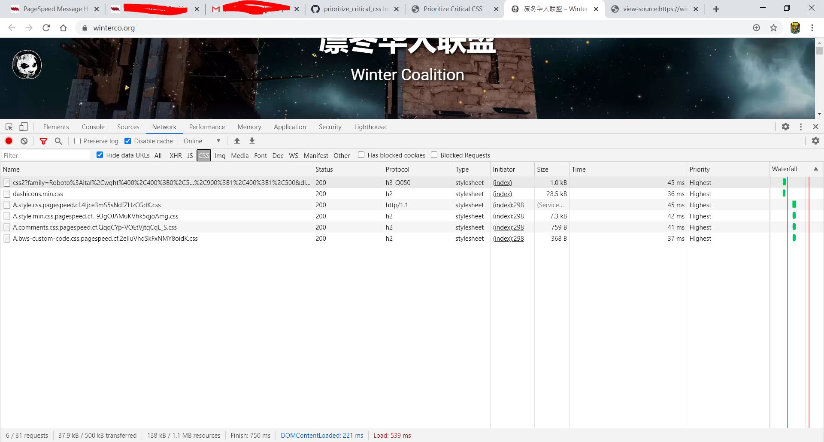Open the Performance tab
This screenshot has height=442, width=824.
tap(207, 127)
